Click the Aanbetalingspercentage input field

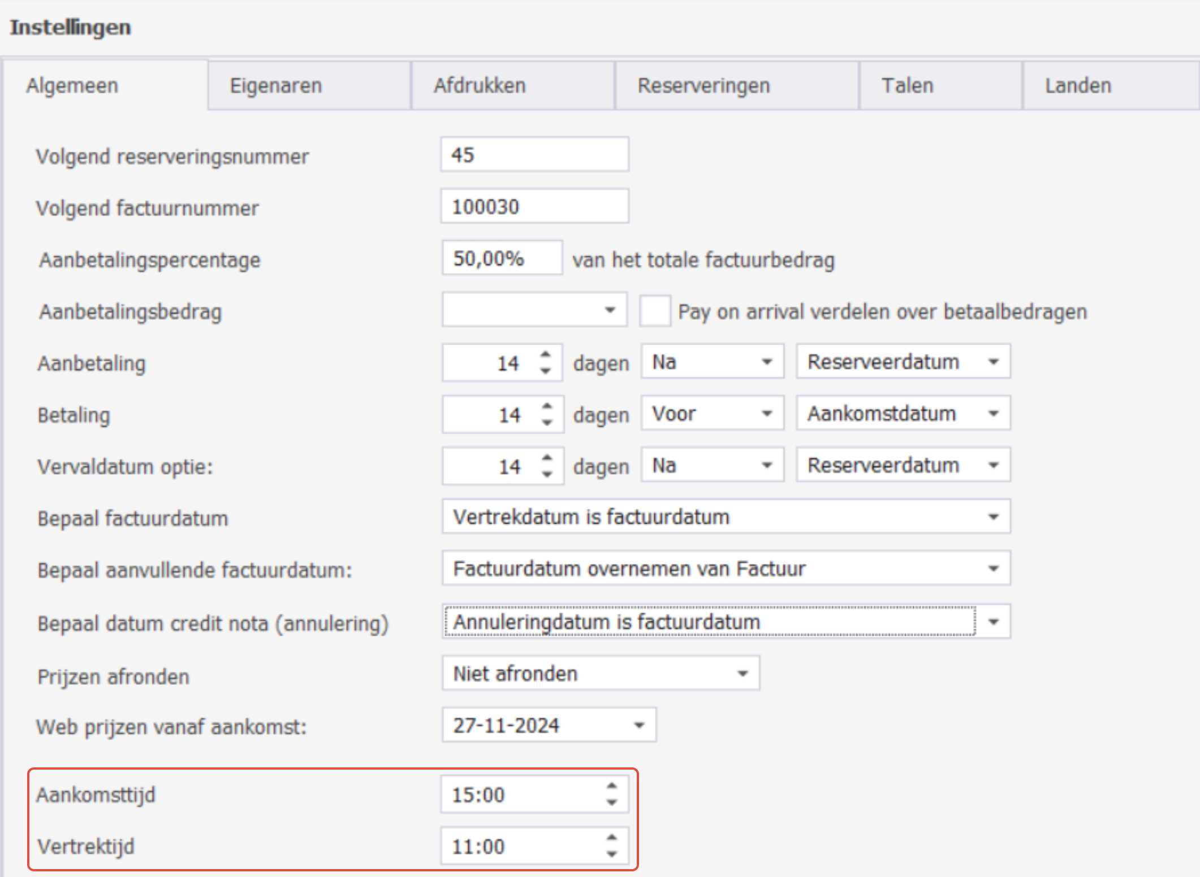(x=501, y=259)
